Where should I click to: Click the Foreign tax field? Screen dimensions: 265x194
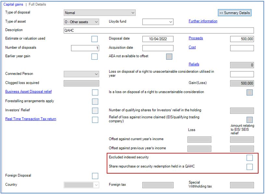pyautogui.click(x=158, y=185)
